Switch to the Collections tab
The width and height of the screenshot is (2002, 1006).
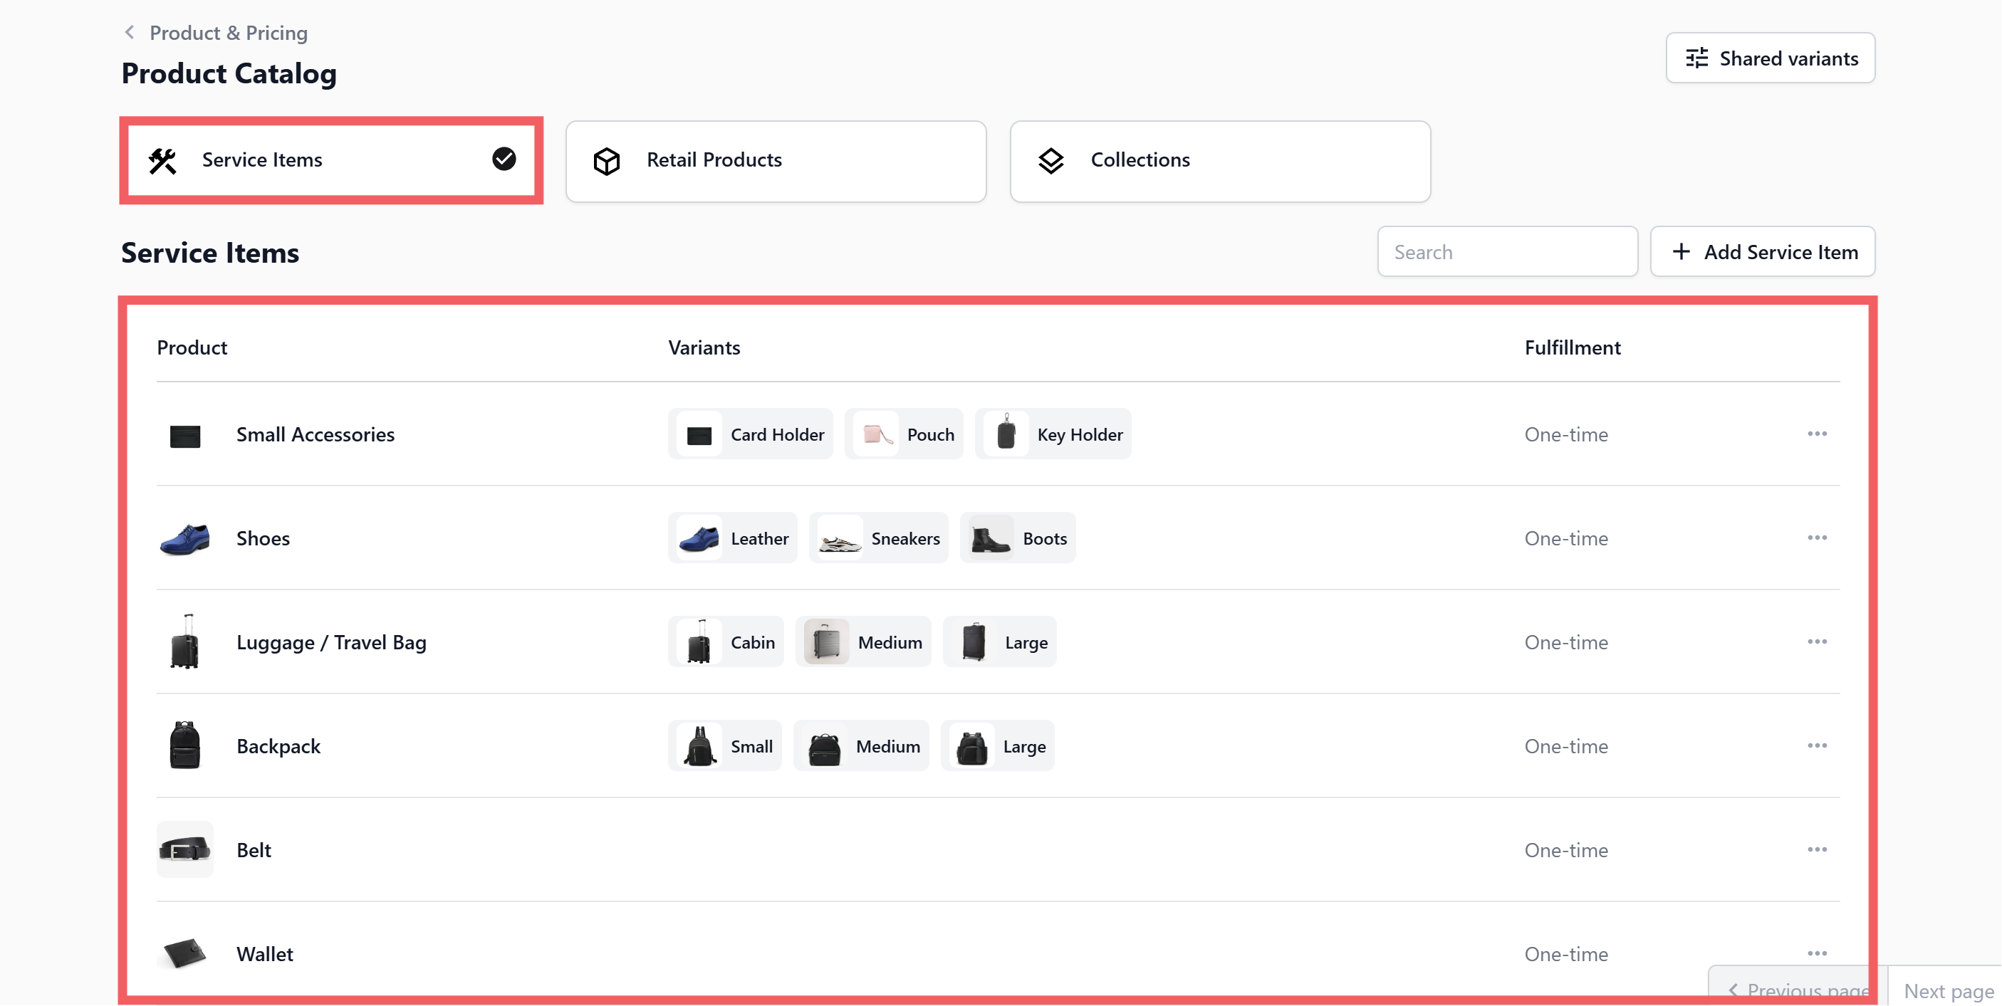coord(1219,161)
